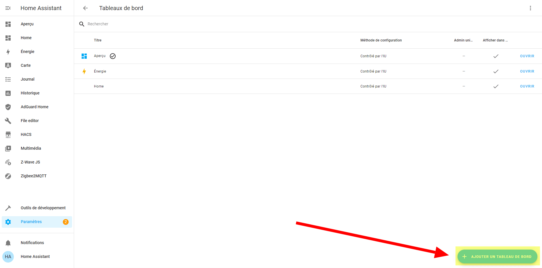
Task: Open the Notifications sidebar label
Action: (x=32, y=243)
